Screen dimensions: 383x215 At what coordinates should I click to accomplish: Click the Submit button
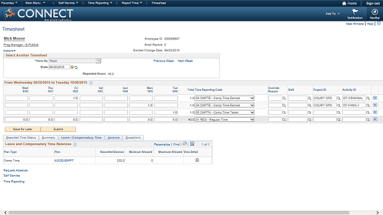click(x=58, y=129)
